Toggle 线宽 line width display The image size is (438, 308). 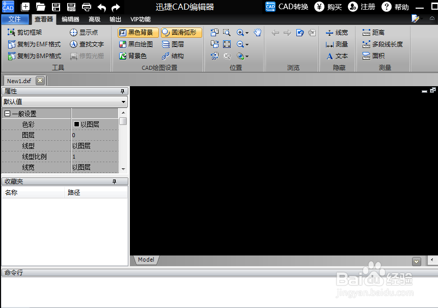click(337, 33)
